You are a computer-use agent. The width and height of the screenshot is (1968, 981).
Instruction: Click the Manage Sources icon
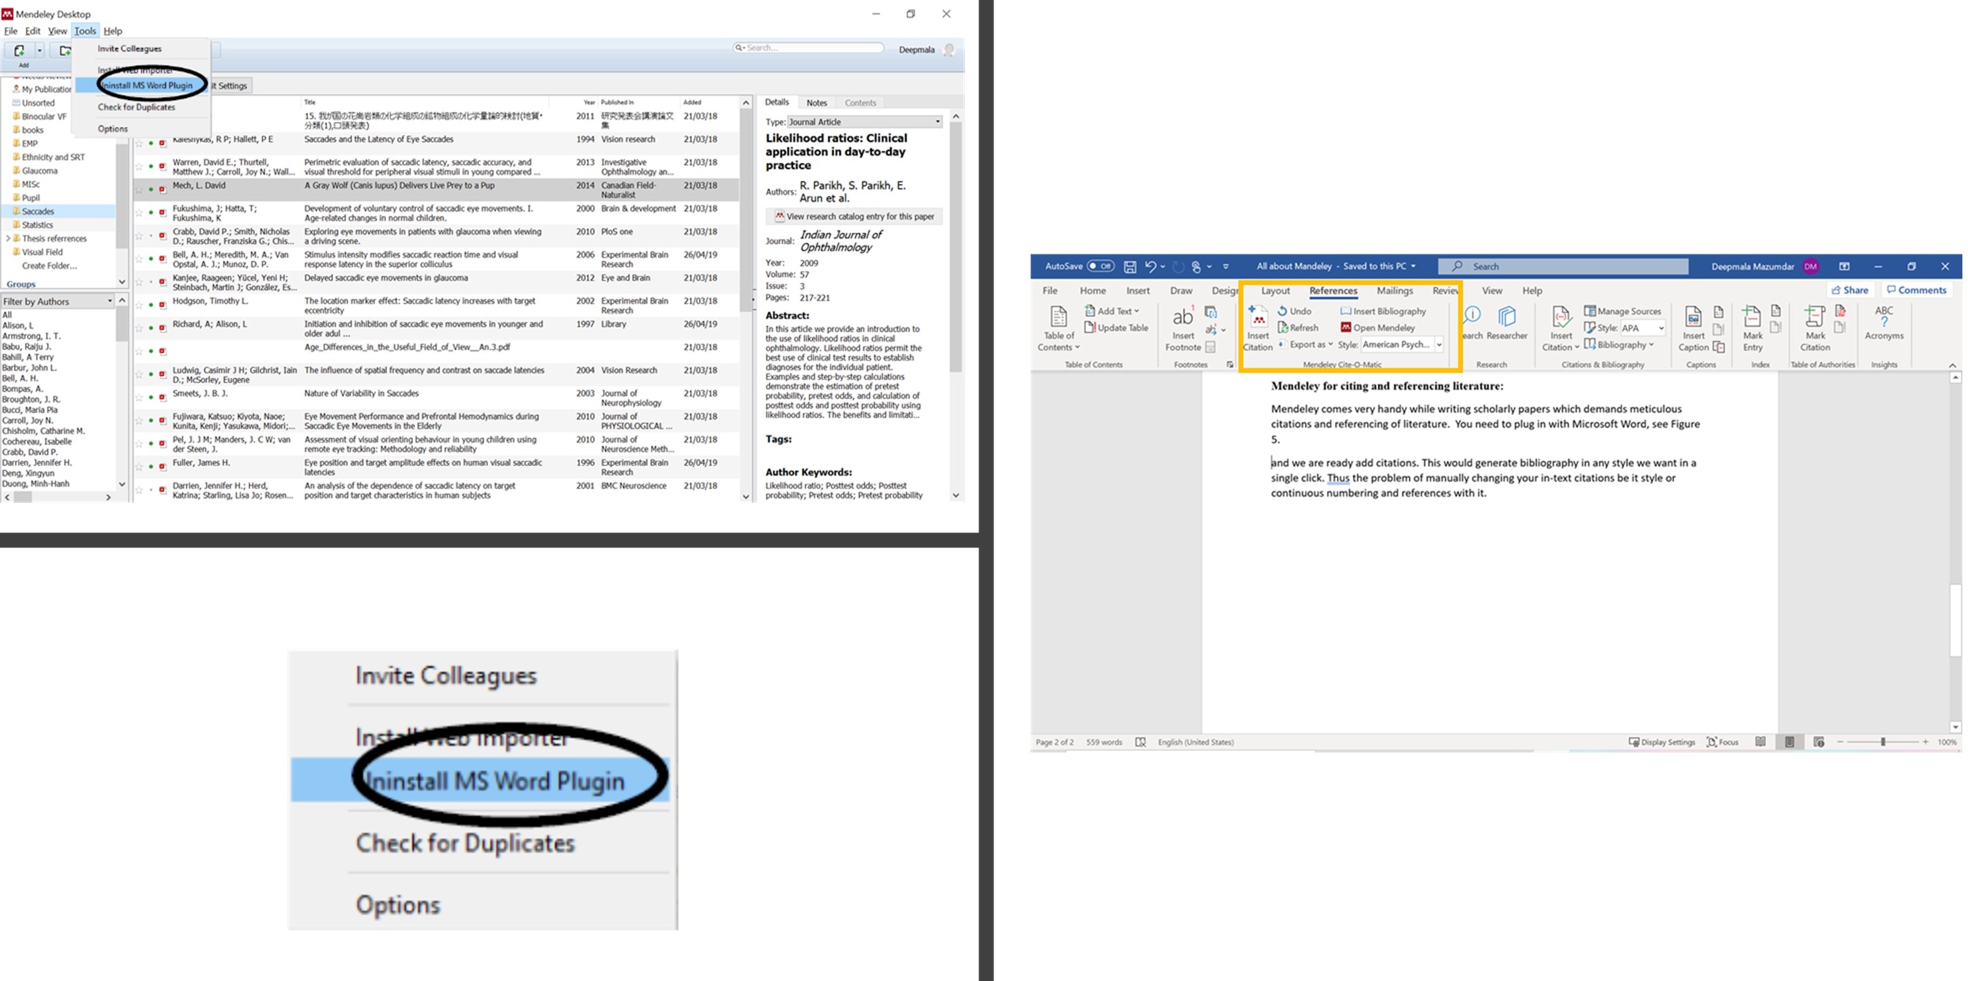(1590, 311)
